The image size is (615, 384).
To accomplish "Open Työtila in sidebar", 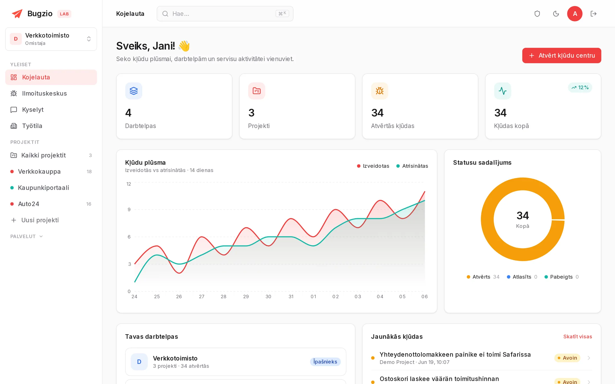I will pos(51,126).
